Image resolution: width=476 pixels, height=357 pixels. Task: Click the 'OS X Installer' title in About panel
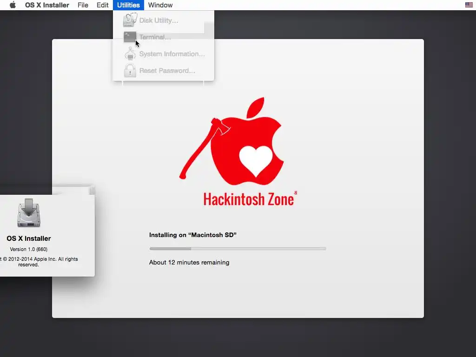pos(29,238)
